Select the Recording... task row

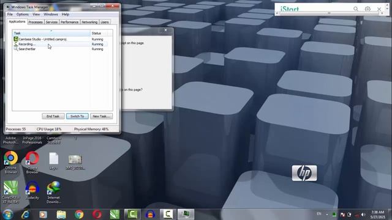60,44
